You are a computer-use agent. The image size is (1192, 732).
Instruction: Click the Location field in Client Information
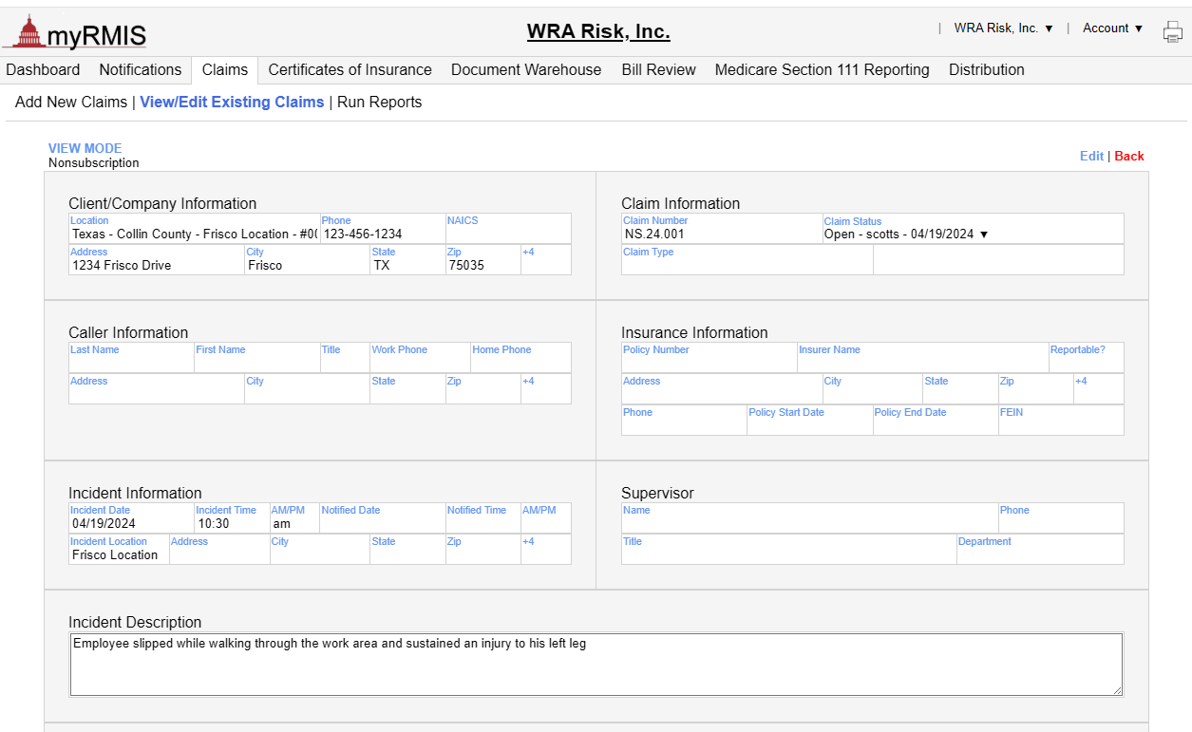point(194,229)
